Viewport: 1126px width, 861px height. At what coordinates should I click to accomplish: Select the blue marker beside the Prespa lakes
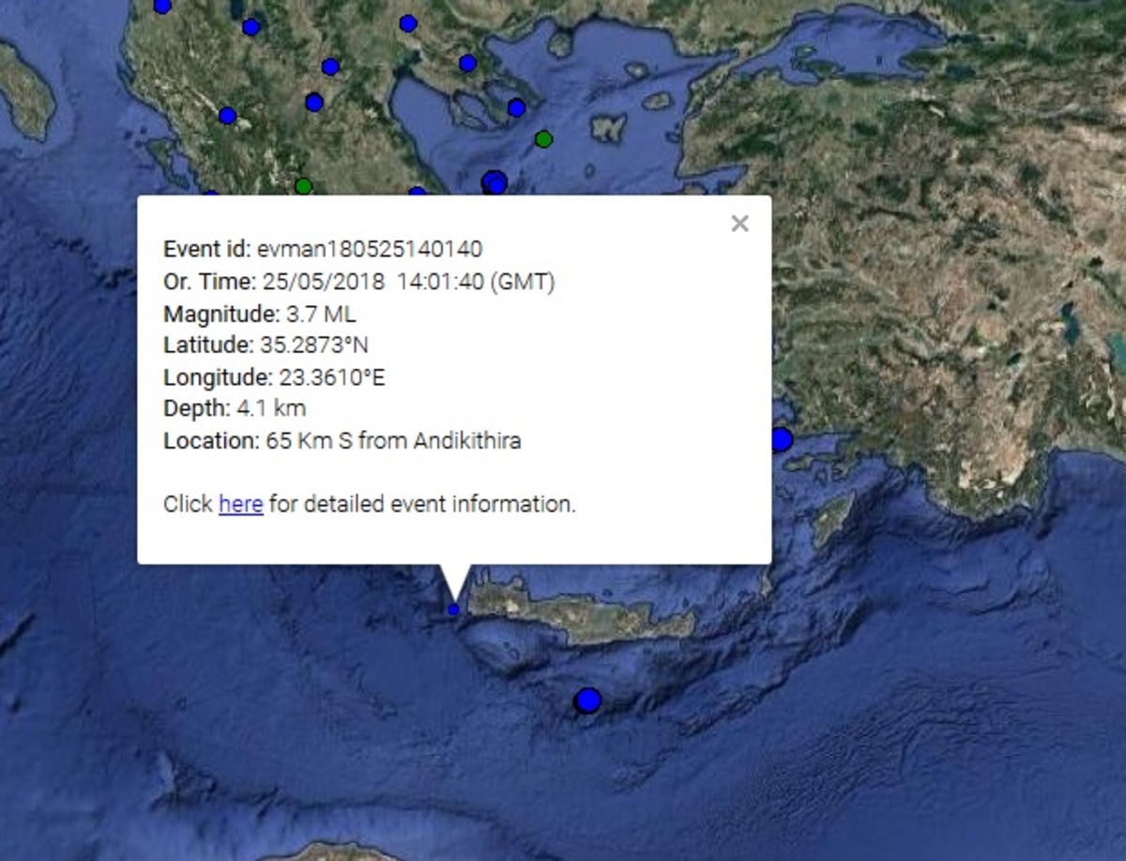(251, 27)
